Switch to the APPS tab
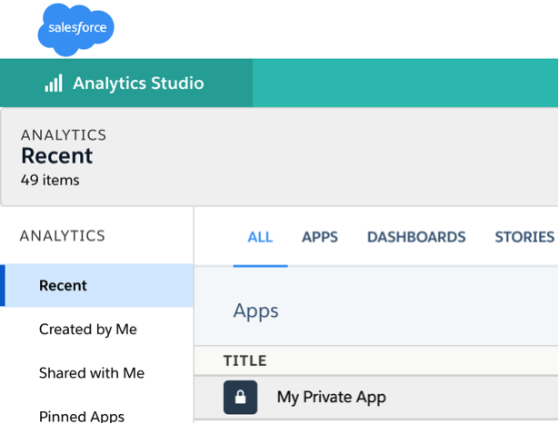Image resolution: width=559 pixels, height=424 pixels. pos(320,237)
